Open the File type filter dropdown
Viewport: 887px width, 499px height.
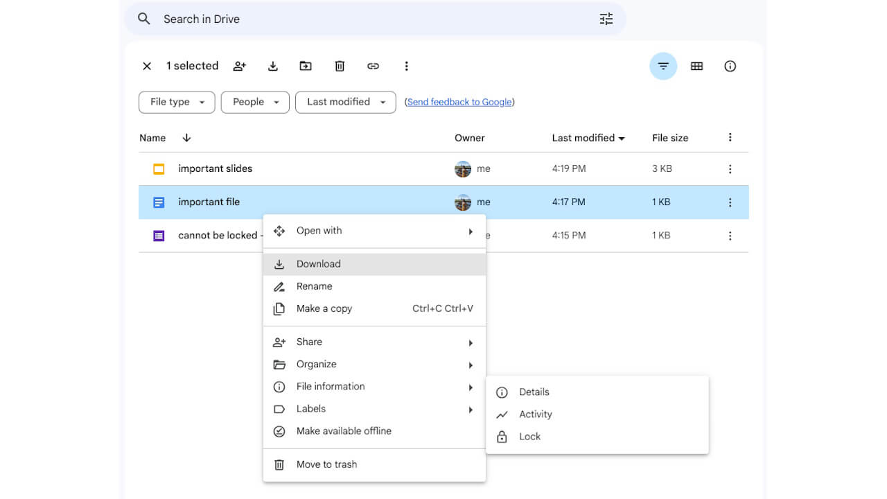(x=177, y=102)
